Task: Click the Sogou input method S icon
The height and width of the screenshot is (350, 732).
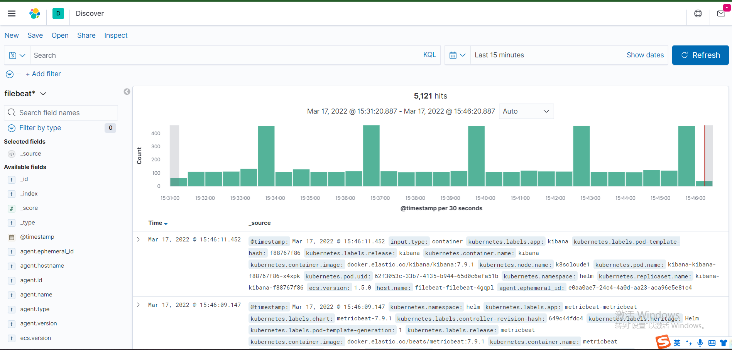Action: (x=663, y=342)
